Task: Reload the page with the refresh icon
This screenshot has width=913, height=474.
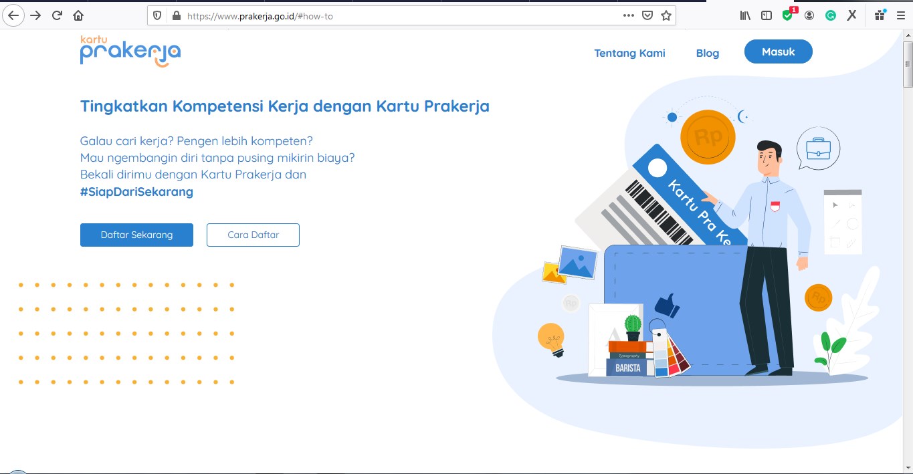Action: (x=58, y=15)
